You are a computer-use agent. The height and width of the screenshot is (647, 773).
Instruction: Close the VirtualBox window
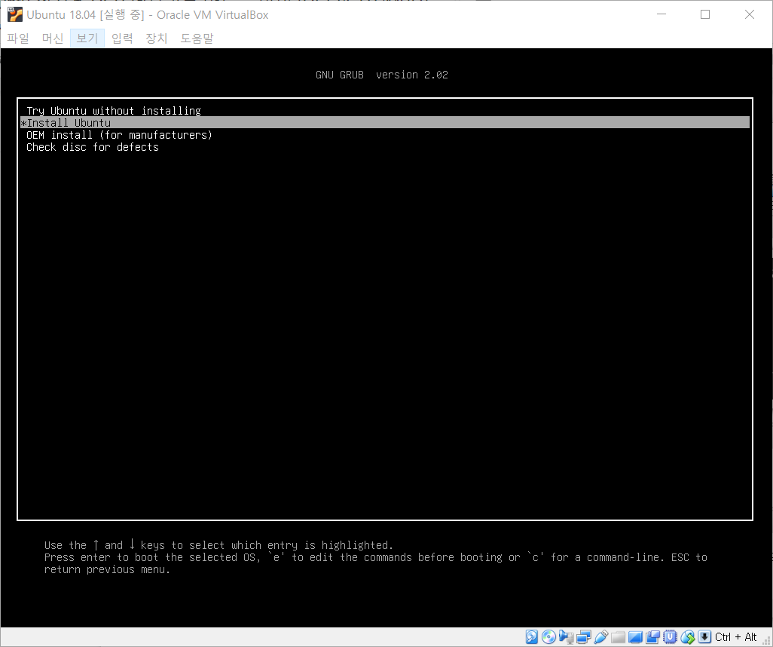(750, 14)
